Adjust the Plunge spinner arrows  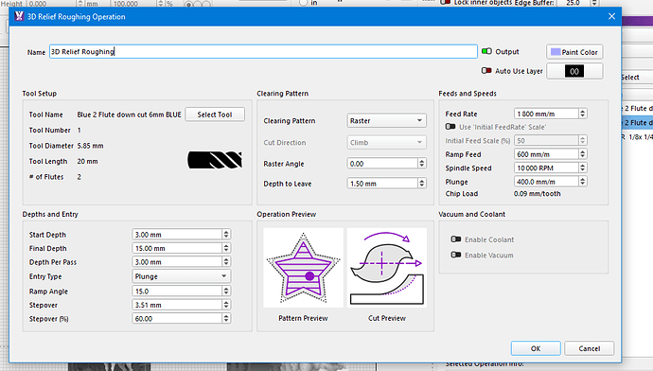coord(583,182)
